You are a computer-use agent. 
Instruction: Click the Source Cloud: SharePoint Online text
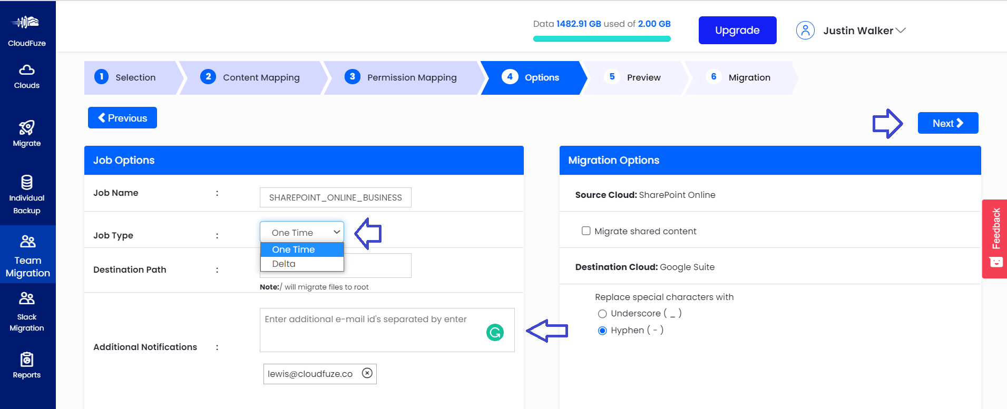click(x=645, y=195)
